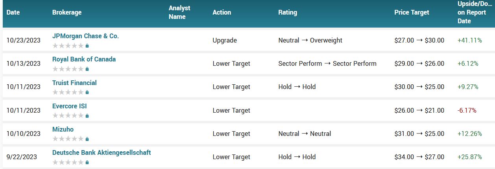The height and width of the screenshot is (169, 495).
Task: Sort by Action column header
Action: pyautogui.click(x=222, y=13)
